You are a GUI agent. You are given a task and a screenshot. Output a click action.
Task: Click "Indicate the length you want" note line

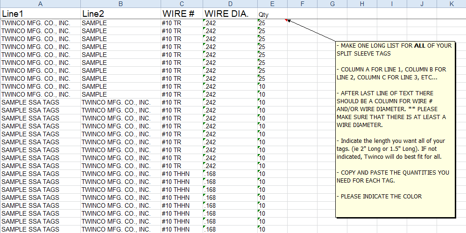(391, 141)
